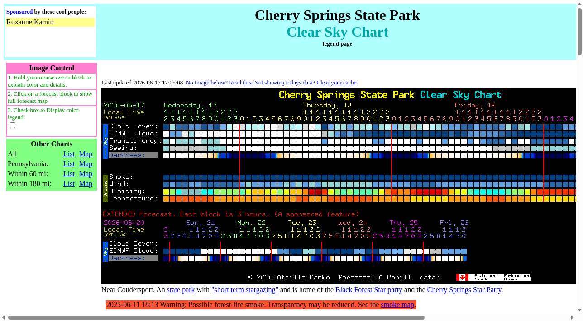Open the All charts Map link

pos(86,154)
